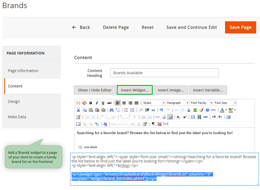Click the Cut icon in editor toolbar
Image resolution: width=260 pixels, height=190 pixels.
(x=78, y=110)
